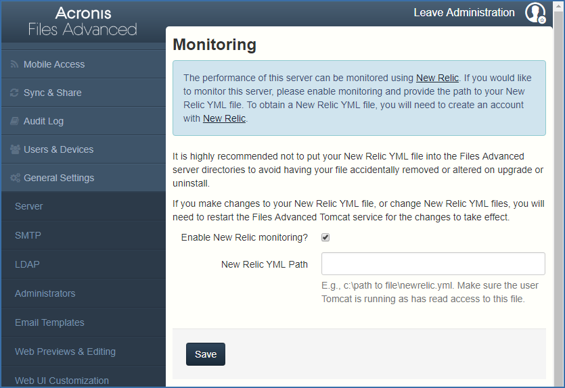Open first New Relic link in info box
The image size is (565, 388).
tap(437, 78)
